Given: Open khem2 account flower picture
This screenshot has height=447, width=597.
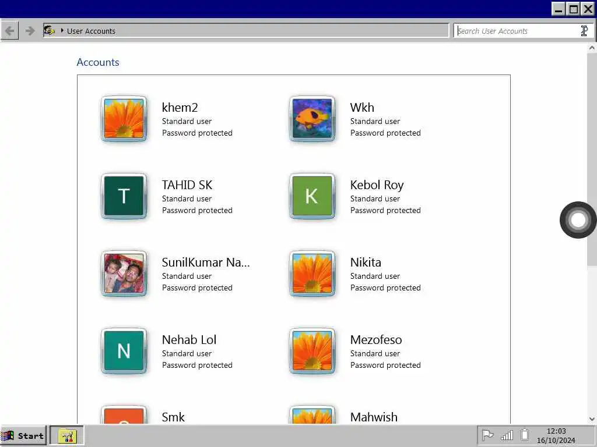Looking at the screenshot, I should pyautogui.click(x=124, y=119).
